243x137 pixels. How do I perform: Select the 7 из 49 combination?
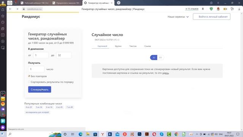69,107
